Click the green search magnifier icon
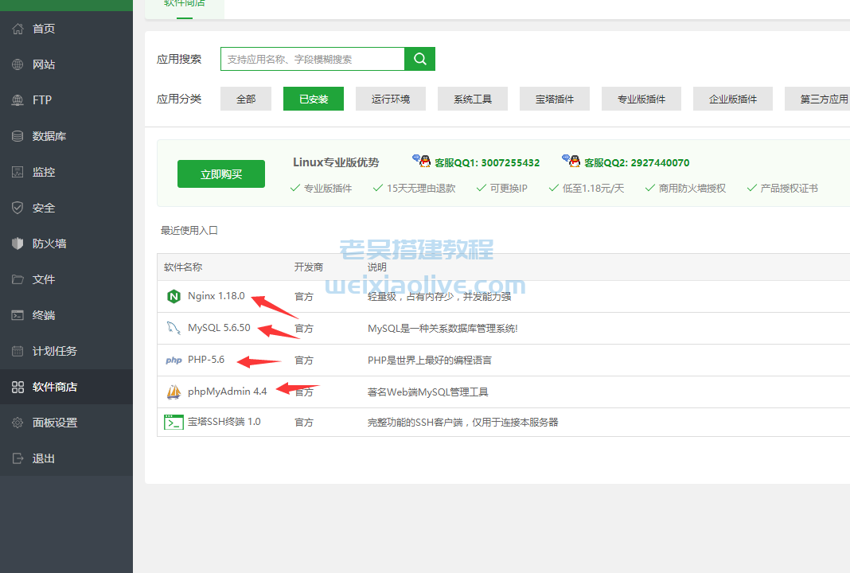The height and width of the screenshot is (573, 850). pos(419,58)
